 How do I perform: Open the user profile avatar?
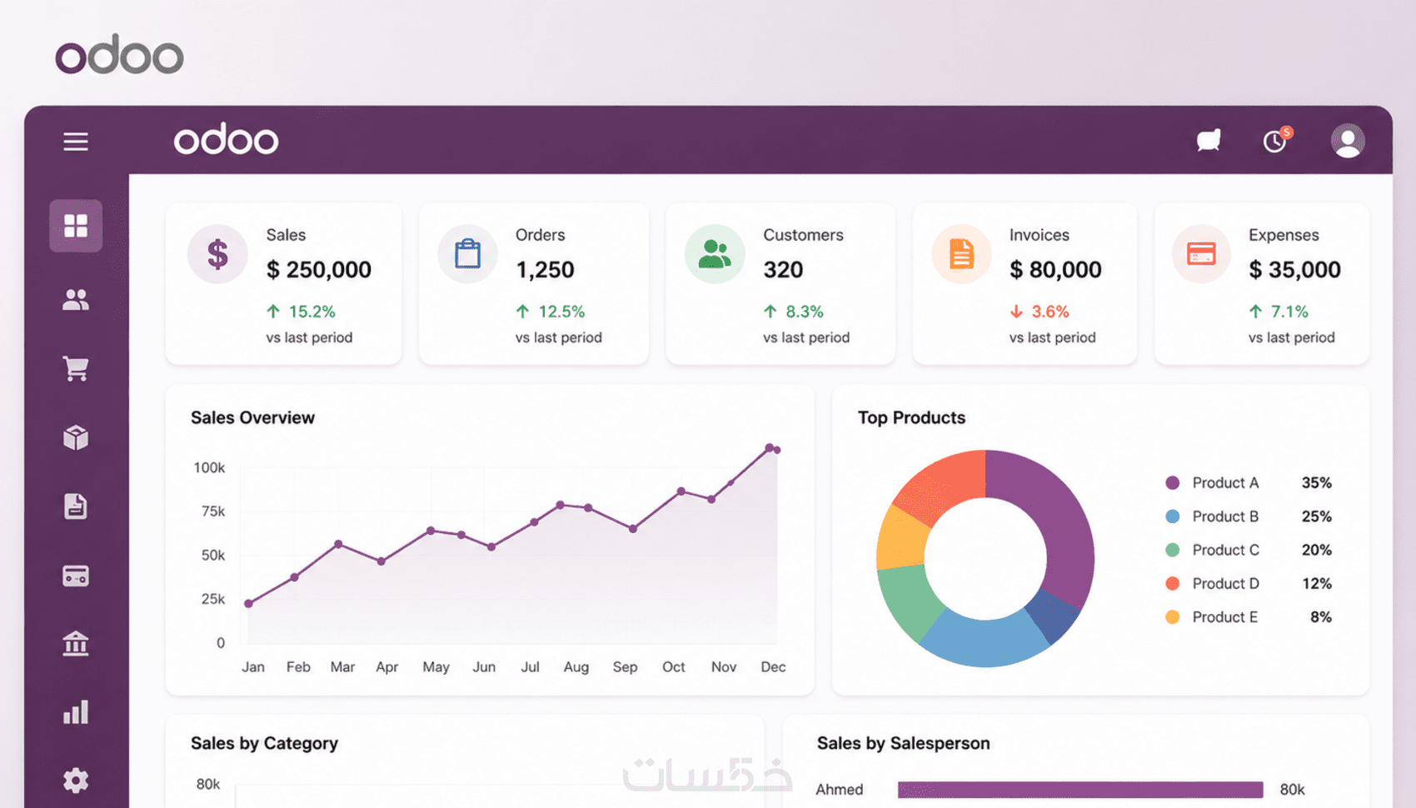point(1348,141)
